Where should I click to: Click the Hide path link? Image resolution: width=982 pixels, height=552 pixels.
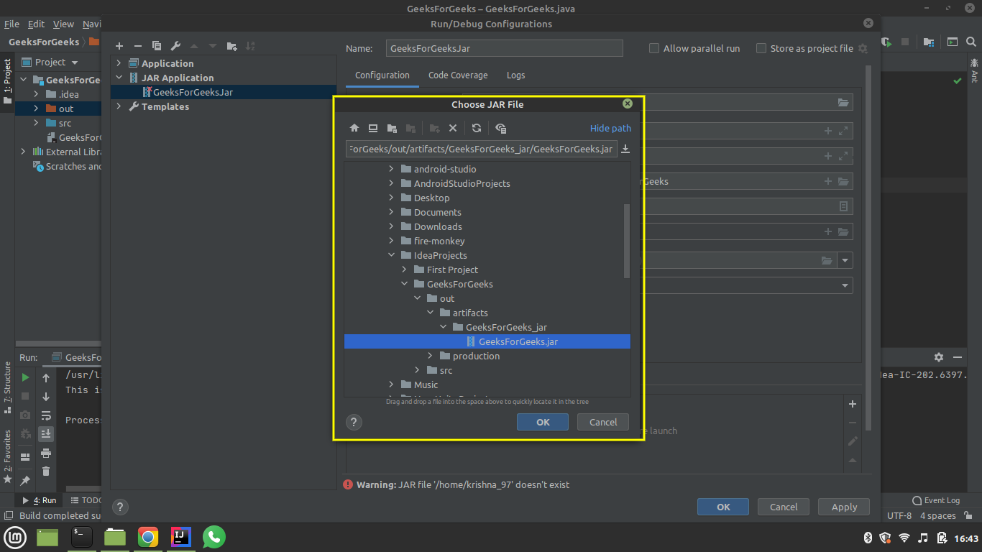(x=610, y=128)
